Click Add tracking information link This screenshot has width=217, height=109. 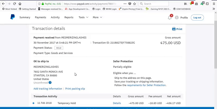pyautogui.click(x=48, y=89)
